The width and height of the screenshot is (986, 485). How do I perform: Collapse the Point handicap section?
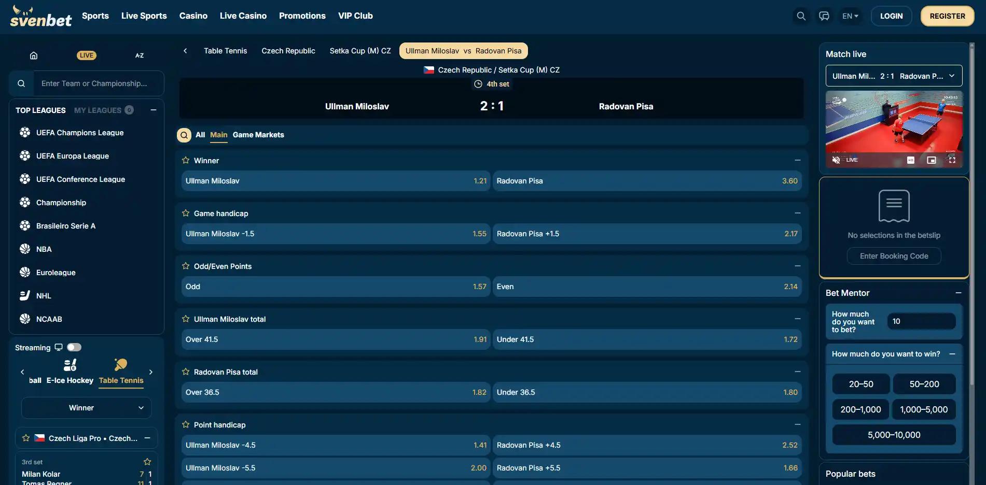pos(798,425)
